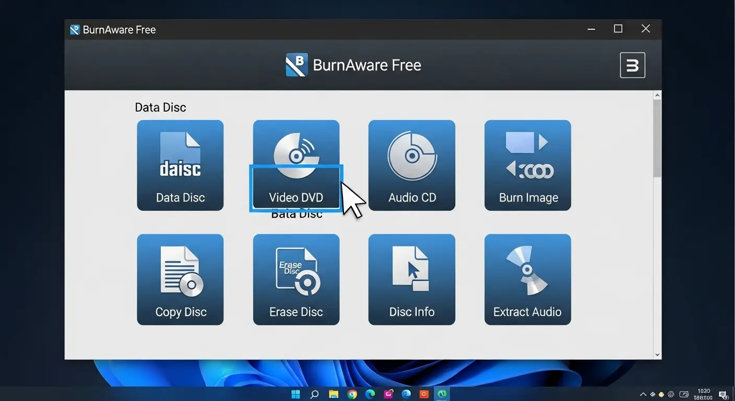This screenshot has height=401, width=735.
Task: Launch the Video DVD tool
Action: [296, 166]
